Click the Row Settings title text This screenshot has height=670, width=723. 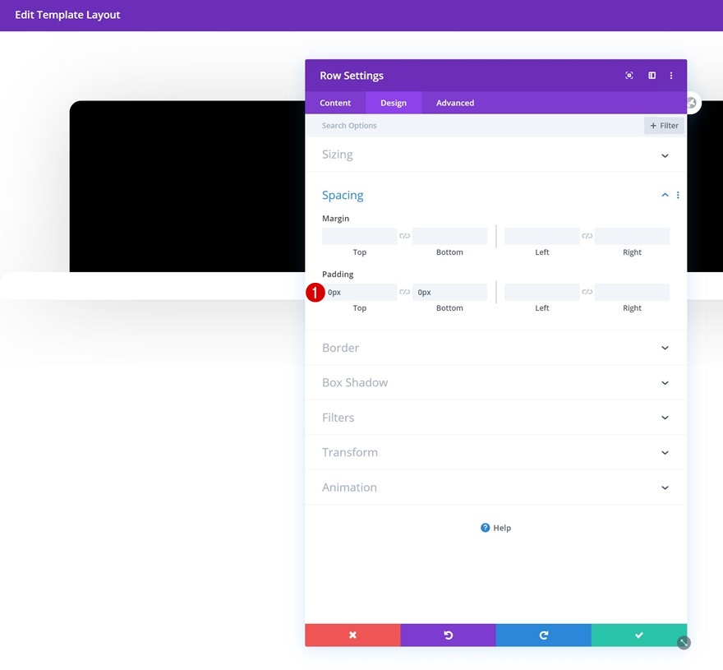point(352,76)
